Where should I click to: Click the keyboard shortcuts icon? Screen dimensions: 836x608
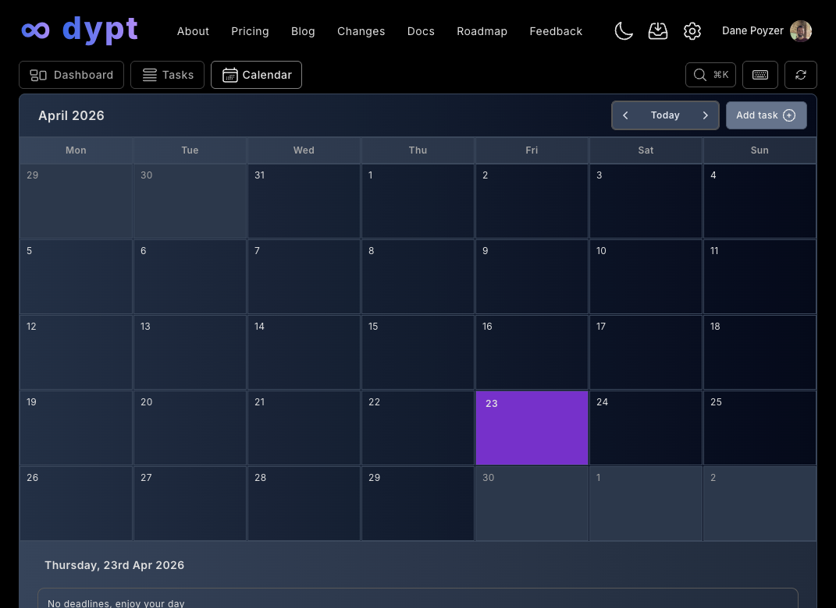click(x=760, y=75)
